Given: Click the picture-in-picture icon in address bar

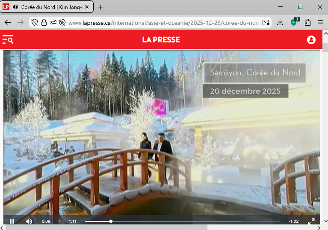Looking at the screenshot, I should pos(266,22).
